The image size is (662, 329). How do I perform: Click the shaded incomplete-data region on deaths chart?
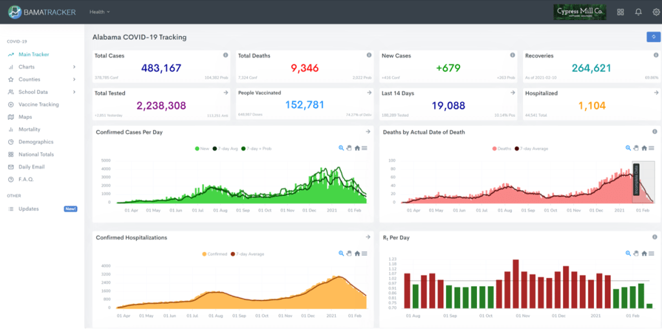[643, 182]
